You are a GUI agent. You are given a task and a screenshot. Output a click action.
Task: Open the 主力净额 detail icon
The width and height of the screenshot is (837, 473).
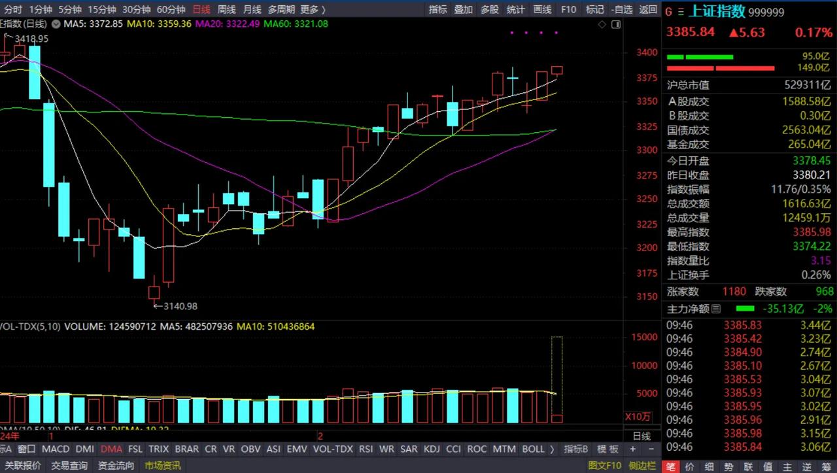(x=716, y=309)
